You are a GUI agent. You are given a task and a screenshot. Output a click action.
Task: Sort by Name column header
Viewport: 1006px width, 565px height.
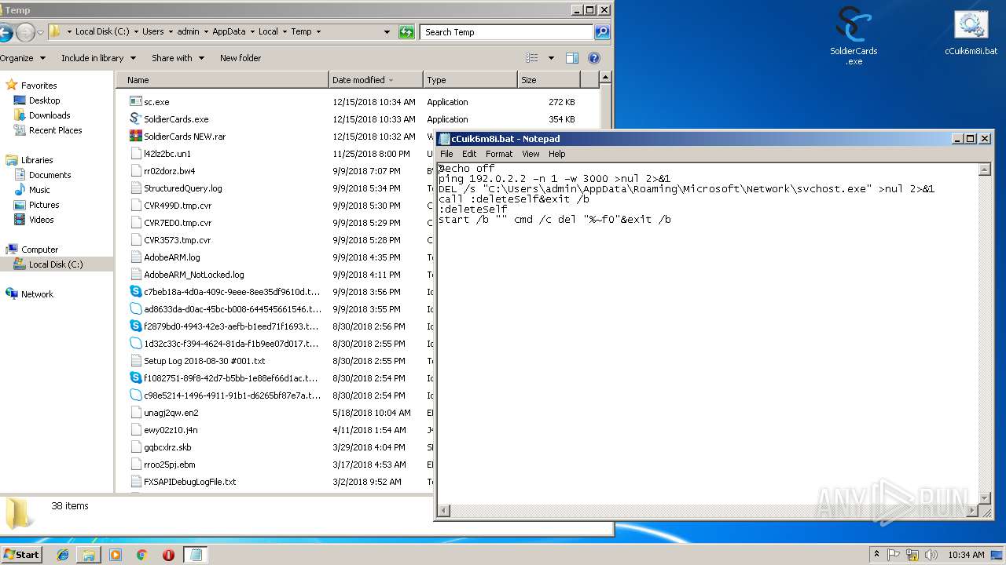point(222,80)
